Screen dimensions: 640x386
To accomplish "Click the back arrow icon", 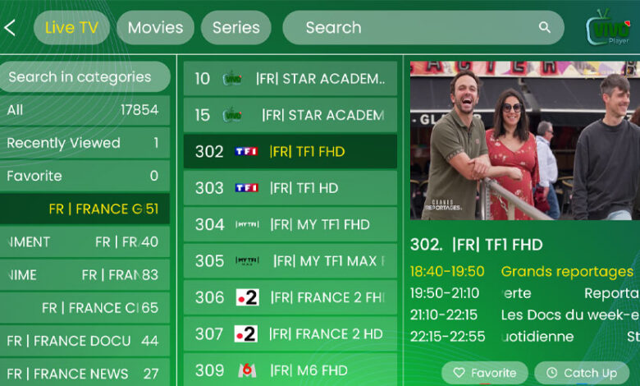I will point(10,28).
